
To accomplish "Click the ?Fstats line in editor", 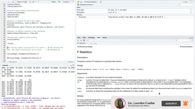I will pos(10,44).
